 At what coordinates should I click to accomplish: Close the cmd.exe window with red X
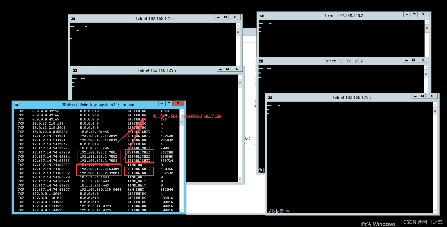[x=178, y=103]
